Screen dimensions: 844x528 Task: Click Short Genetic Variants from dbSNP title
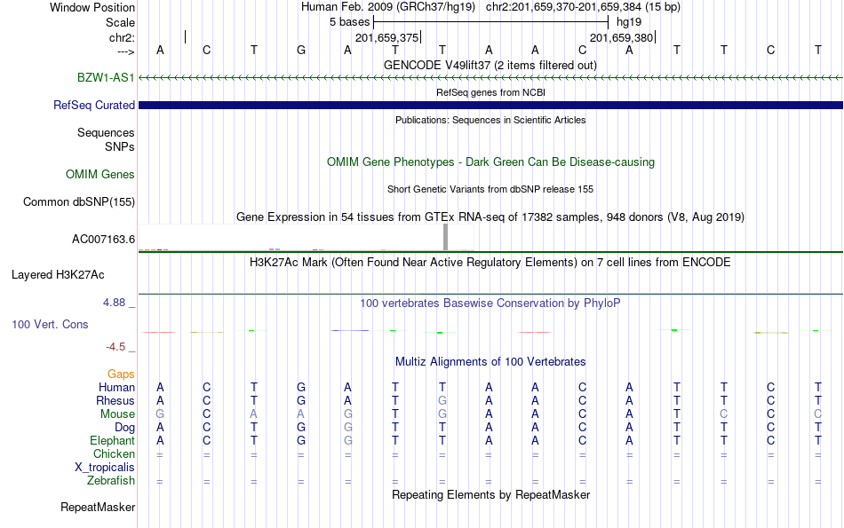coord(490,189)
